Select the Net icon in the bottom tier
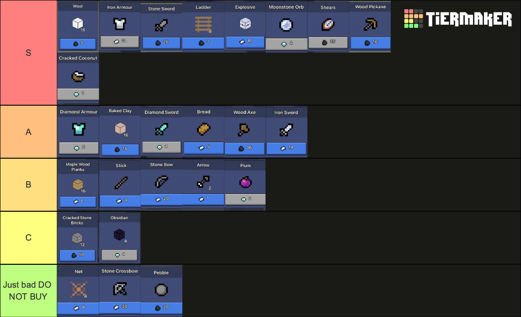Viewport: 521px width, 317px height. pos(78,289)
